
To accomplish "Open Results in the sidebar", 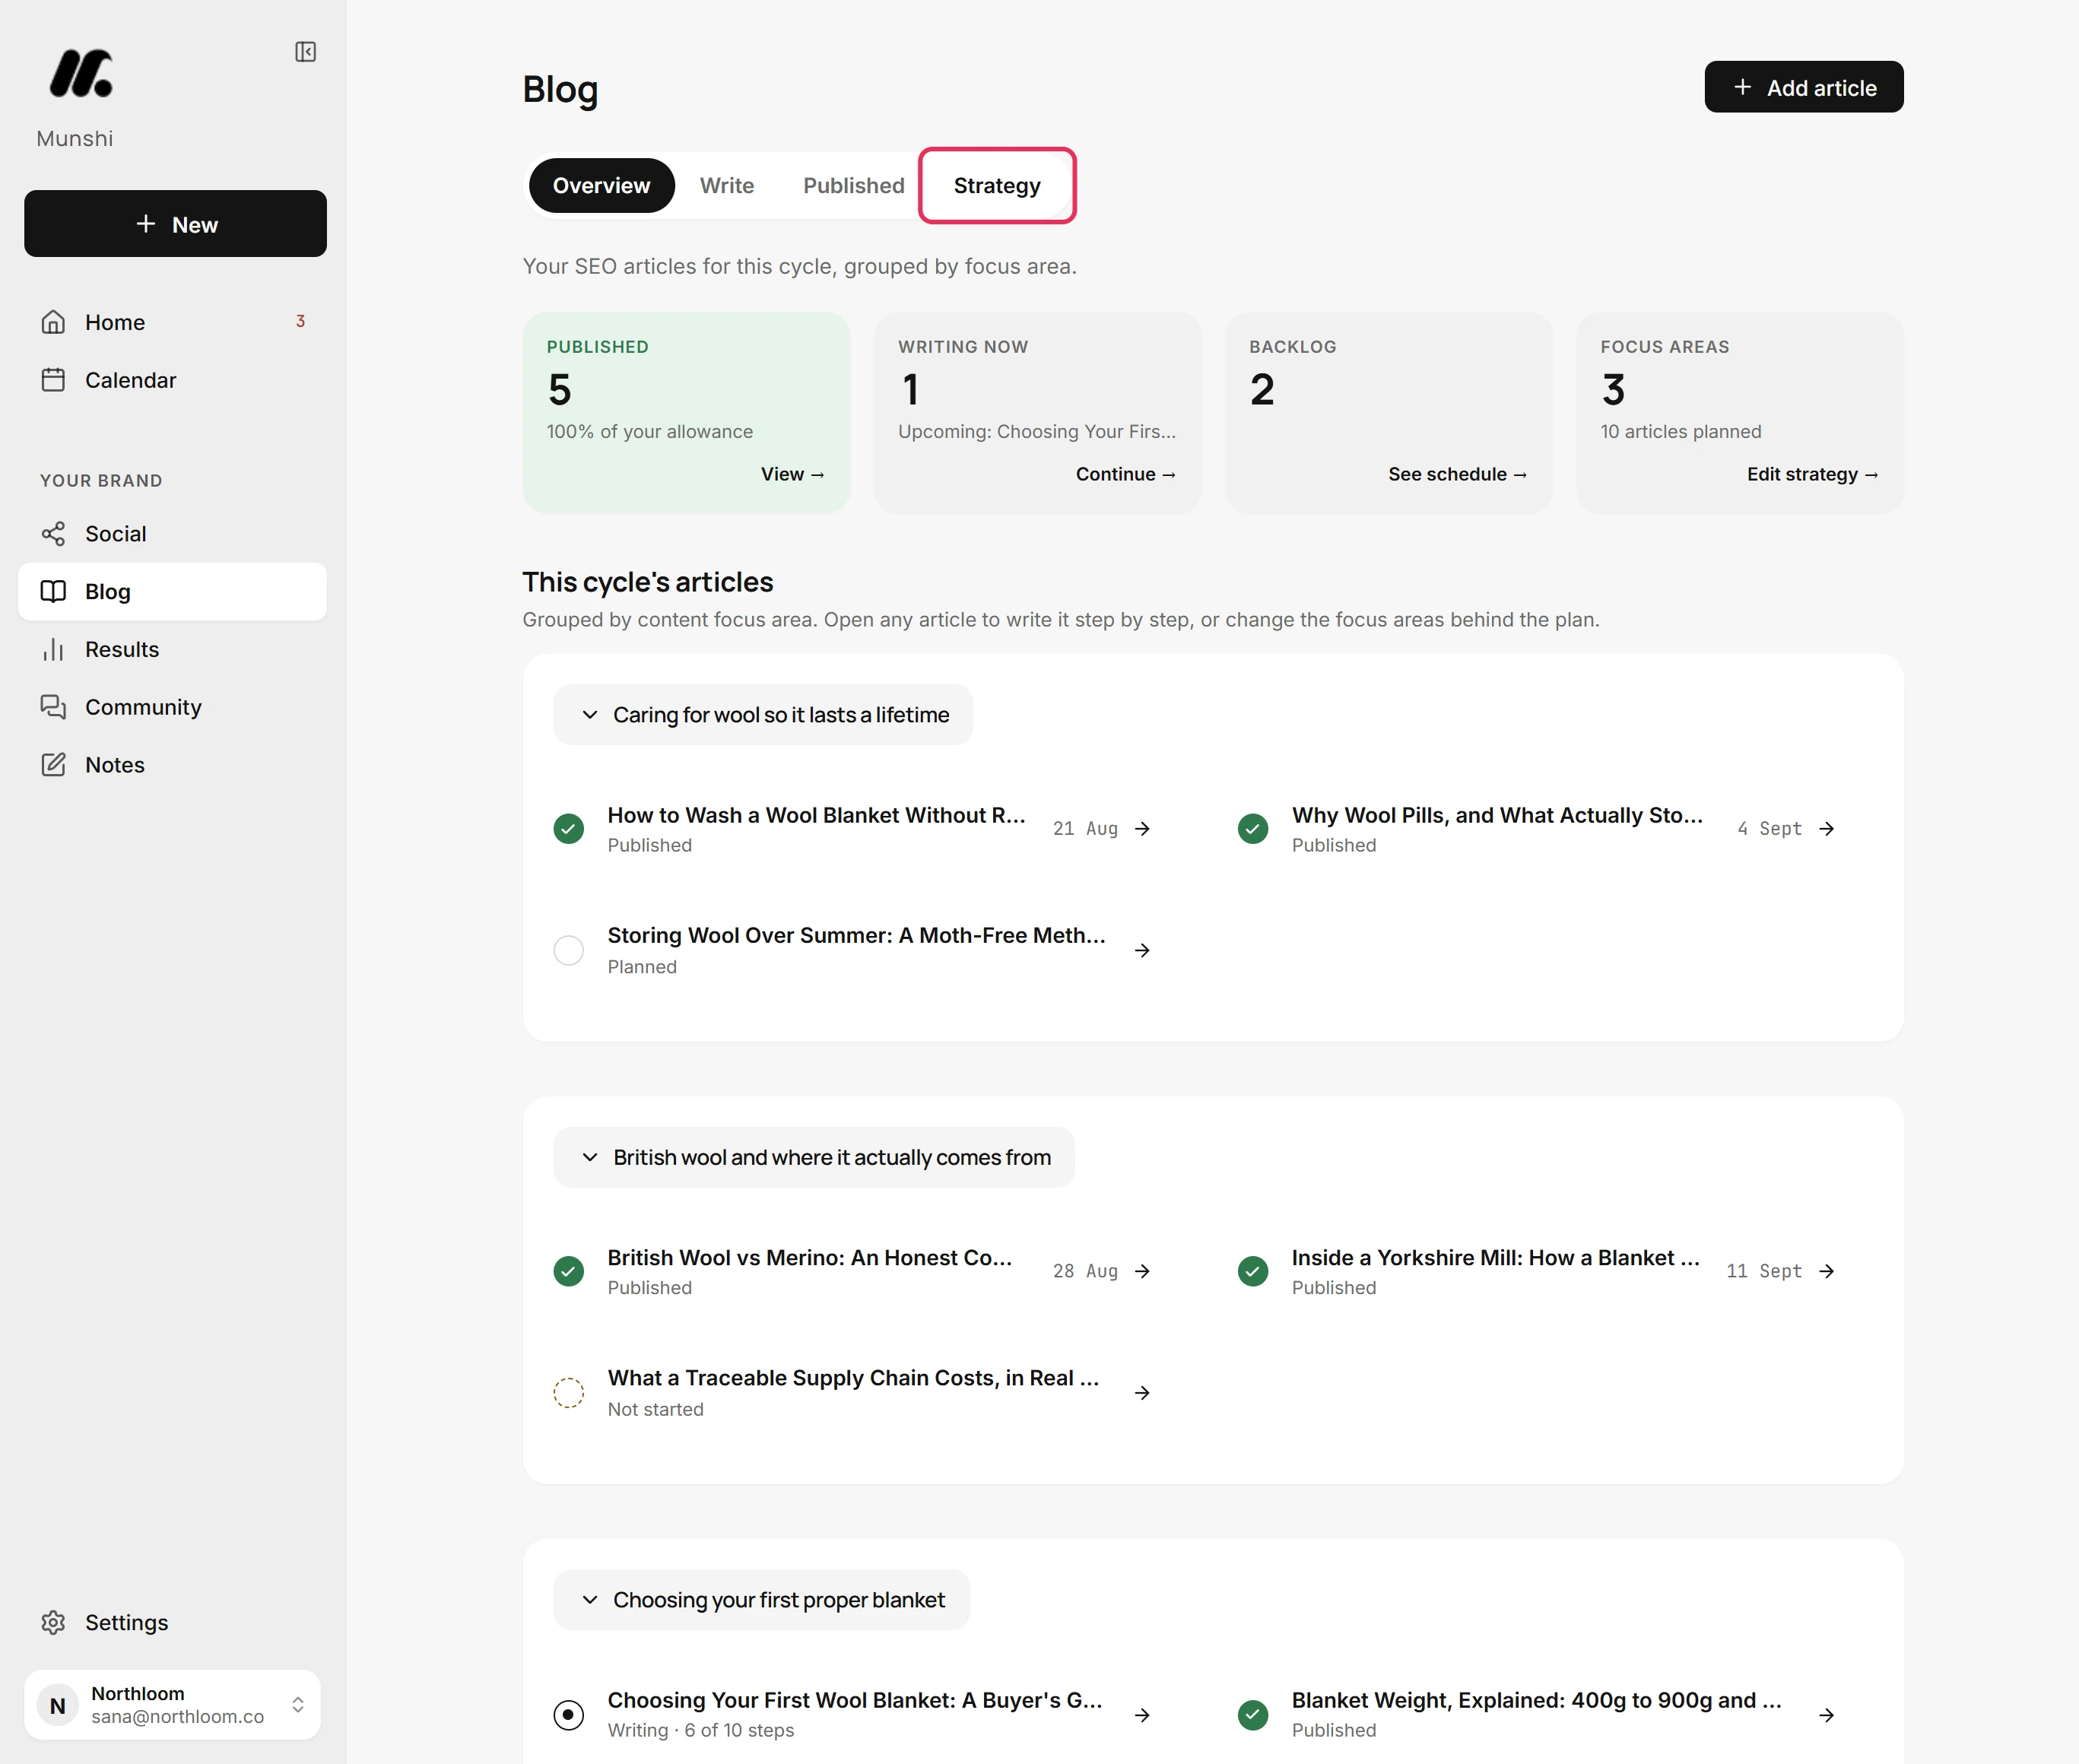I will point(173,650).
